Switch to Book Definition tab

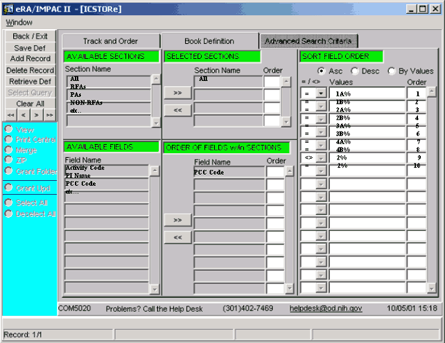209,41
